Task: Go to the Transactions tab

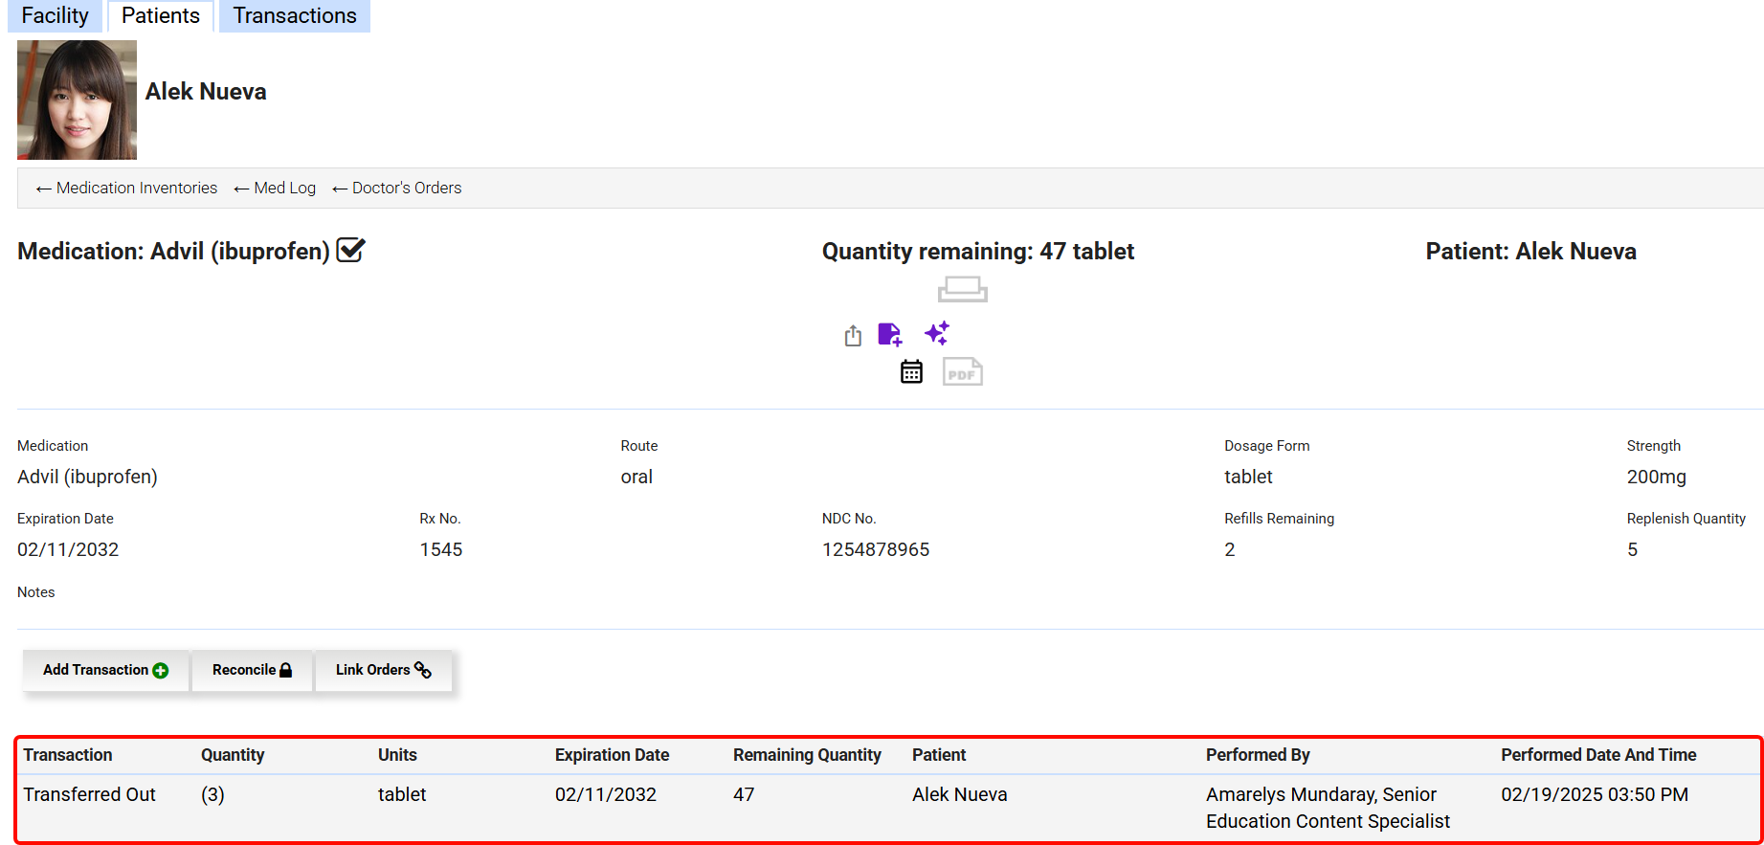Action: pyautogui.click(x=294, y=16)
